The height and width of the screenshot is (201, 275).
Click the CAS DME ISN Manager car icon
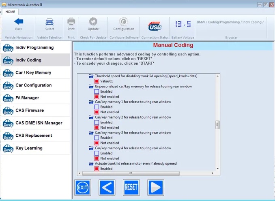click(x=8, y=123)
